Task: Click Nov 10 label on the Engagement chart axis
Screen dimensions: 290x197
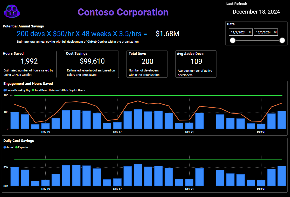Action: 45,132
